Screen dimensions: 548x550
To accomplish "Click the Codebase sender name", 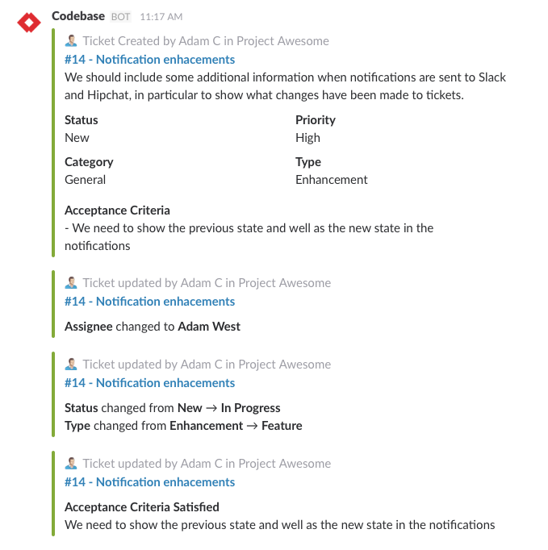I will (78, 16).
